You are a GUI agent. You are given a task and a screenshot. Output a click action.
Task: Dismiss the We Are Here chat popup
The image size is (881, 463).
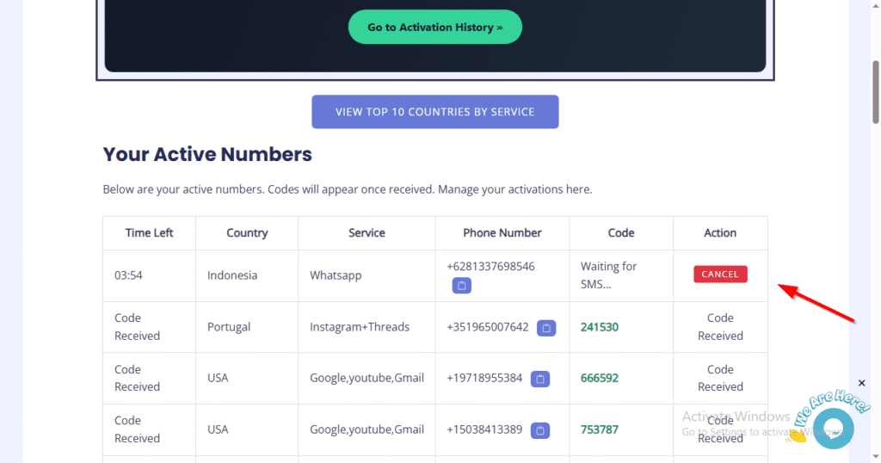click(x=861, y=383)
